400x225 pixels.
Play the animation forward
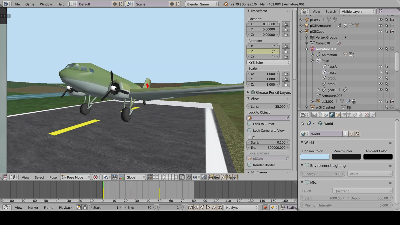(x=208, y=207)
